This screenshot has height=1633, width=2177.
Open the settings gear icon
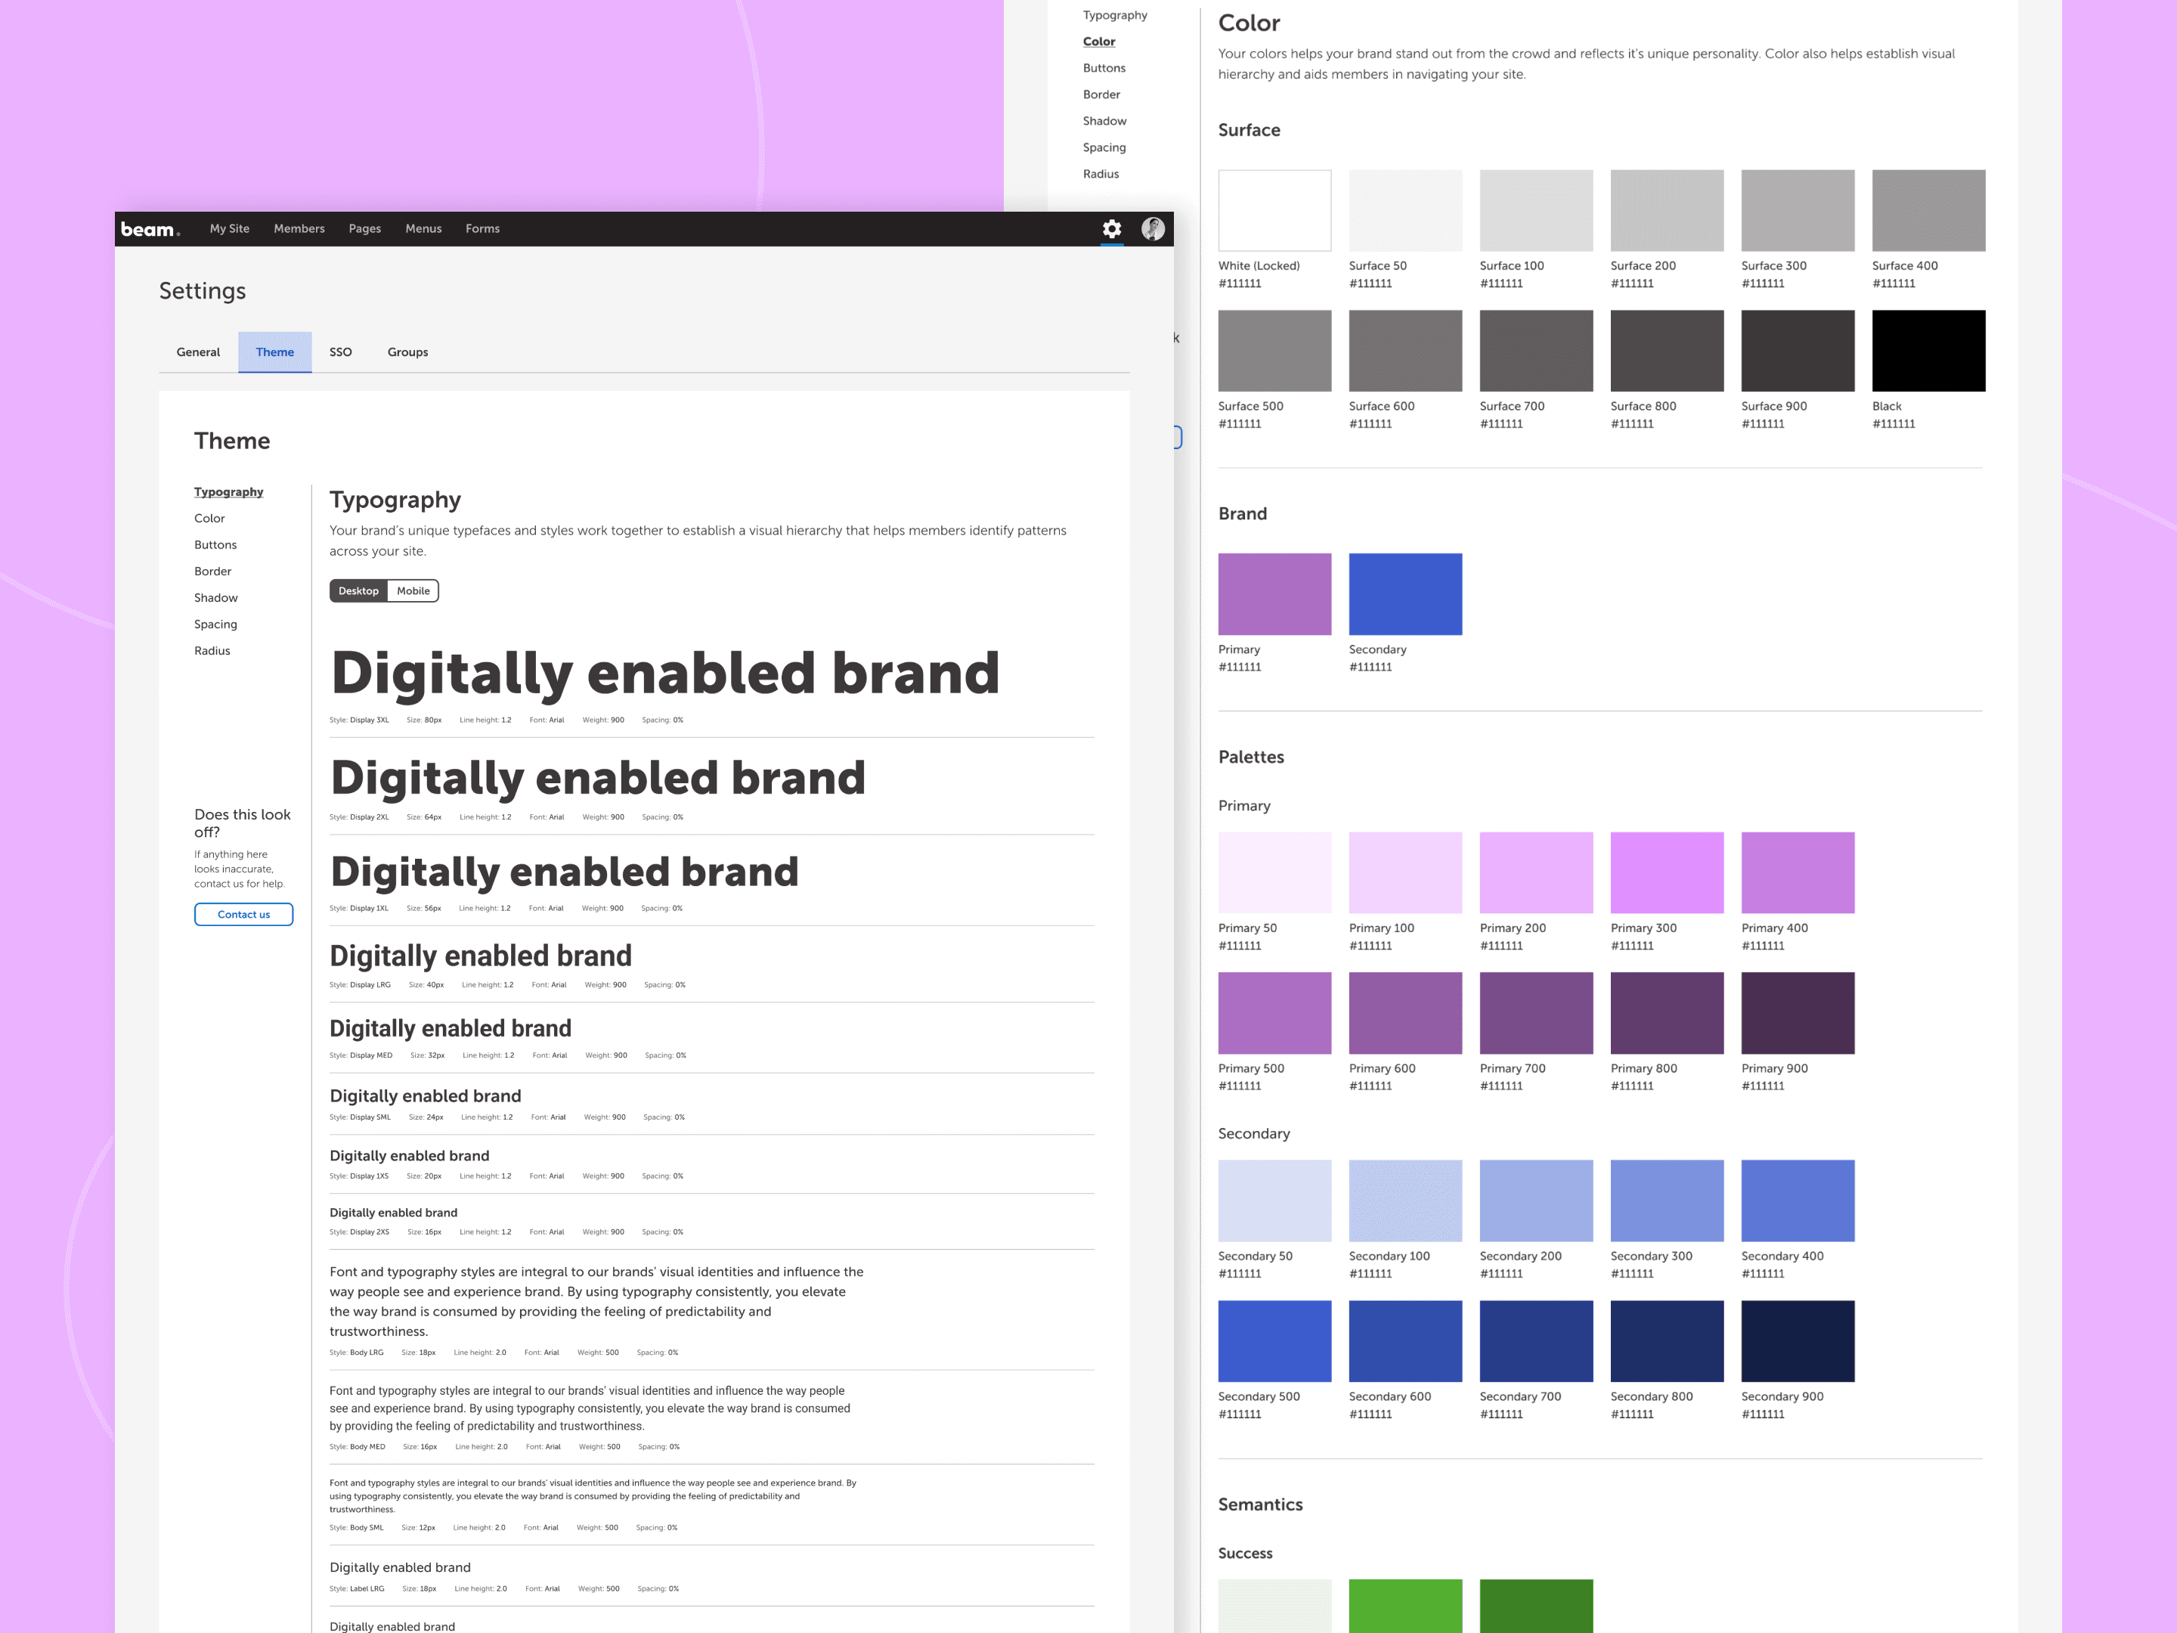tap(1111, 229)
